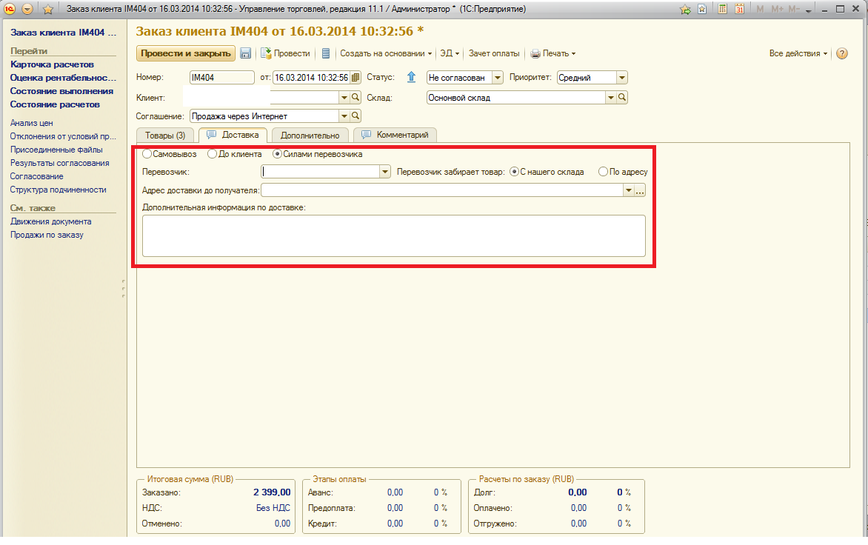This screenshot has width=868, height=545.
Task: Open the title bar tools dropdown arrow
Action: [809, 10]
